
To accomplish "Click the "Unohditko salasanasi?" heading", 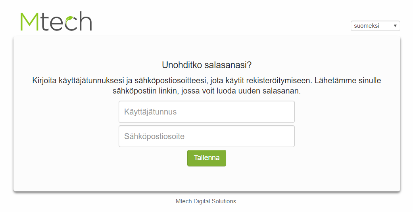I will tap(207, 65).
